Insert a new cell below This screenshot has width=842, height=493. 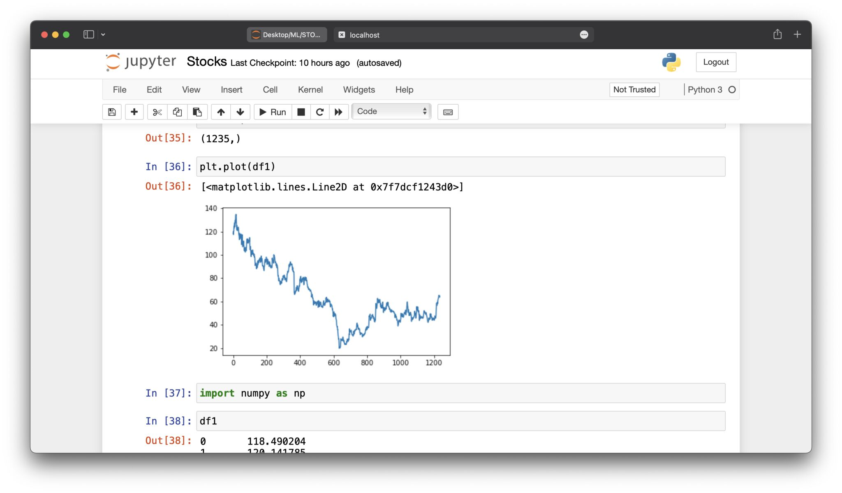pos(134,112)
